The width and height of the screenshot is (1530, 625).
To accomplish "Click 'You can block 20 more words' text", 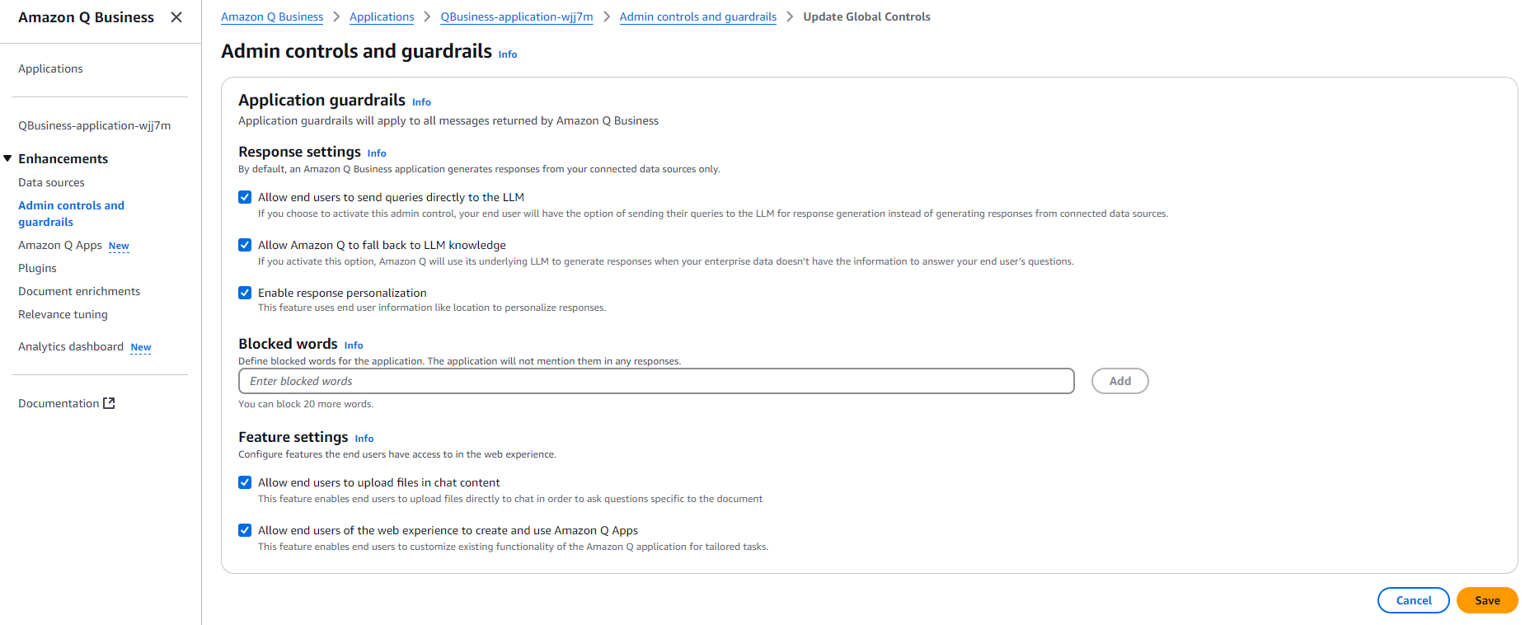I will [x=306, y=404].
